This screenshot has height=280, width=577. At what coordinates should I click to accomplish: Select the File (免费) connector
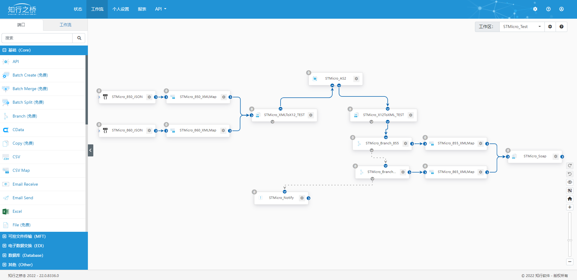coord(43,225)
